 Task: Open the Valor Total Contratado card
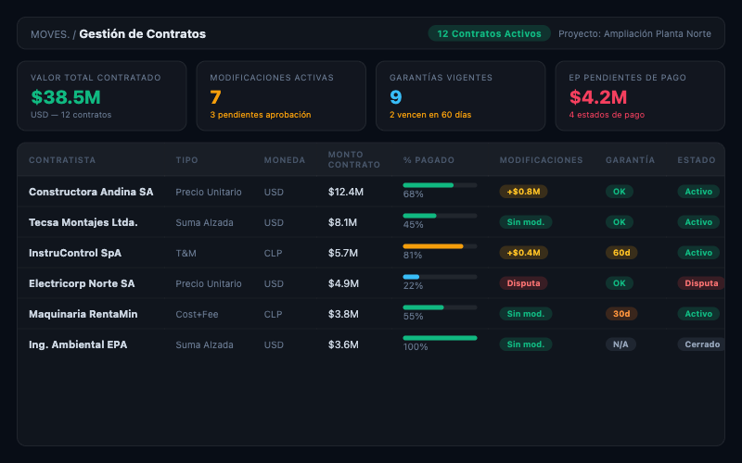(101, 96)
